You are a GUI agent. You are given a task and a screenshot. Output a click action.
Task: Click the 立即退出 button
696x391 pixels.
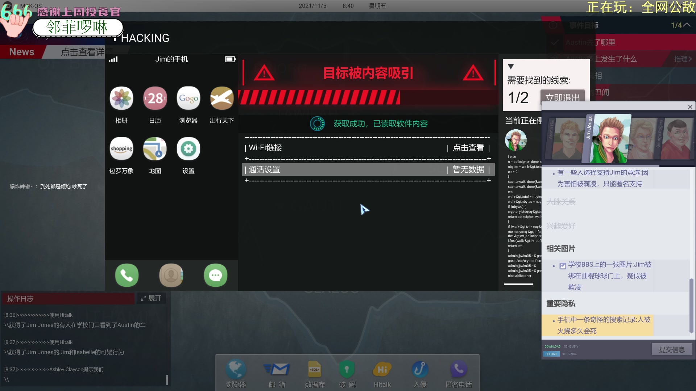[563, 98]
